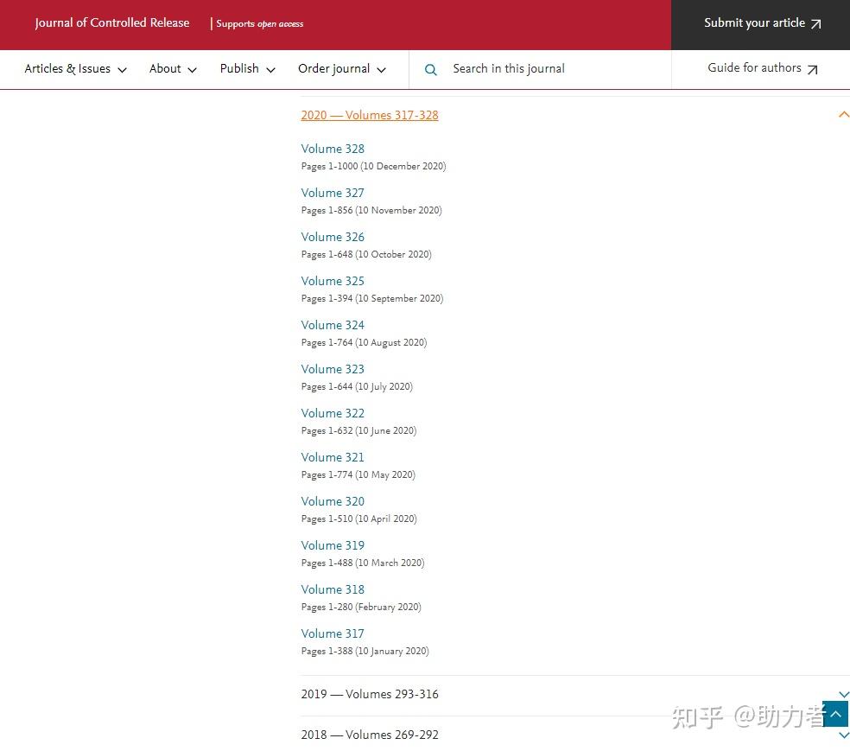This screenshot has width=850, height=751.
Task: Open Volume 317 link
Action: pyautogui.click(x=333, y=633)
